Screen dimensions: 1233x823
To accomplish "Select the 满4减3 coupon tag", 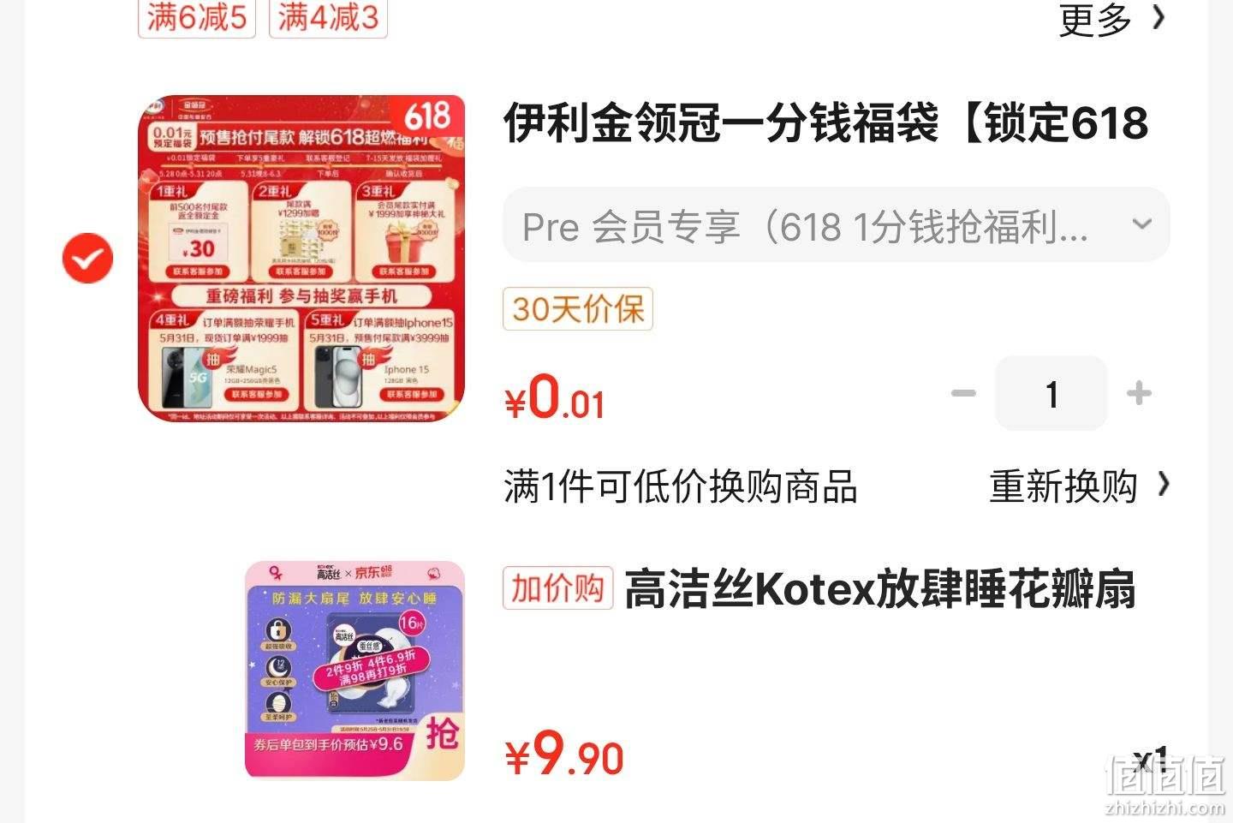I will click(328, 18).
